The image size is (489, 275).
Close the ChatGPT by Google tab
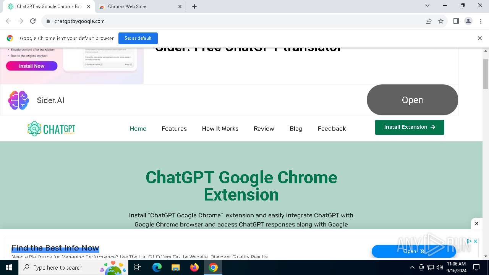(89, 6)
